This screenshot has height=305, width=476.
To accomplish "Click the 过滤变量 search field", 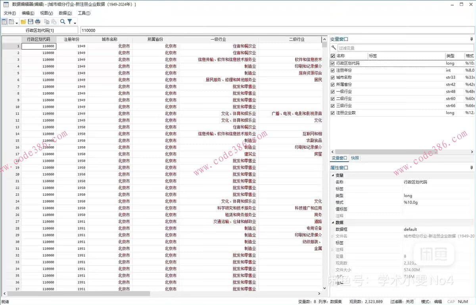I will coord(405,48).
